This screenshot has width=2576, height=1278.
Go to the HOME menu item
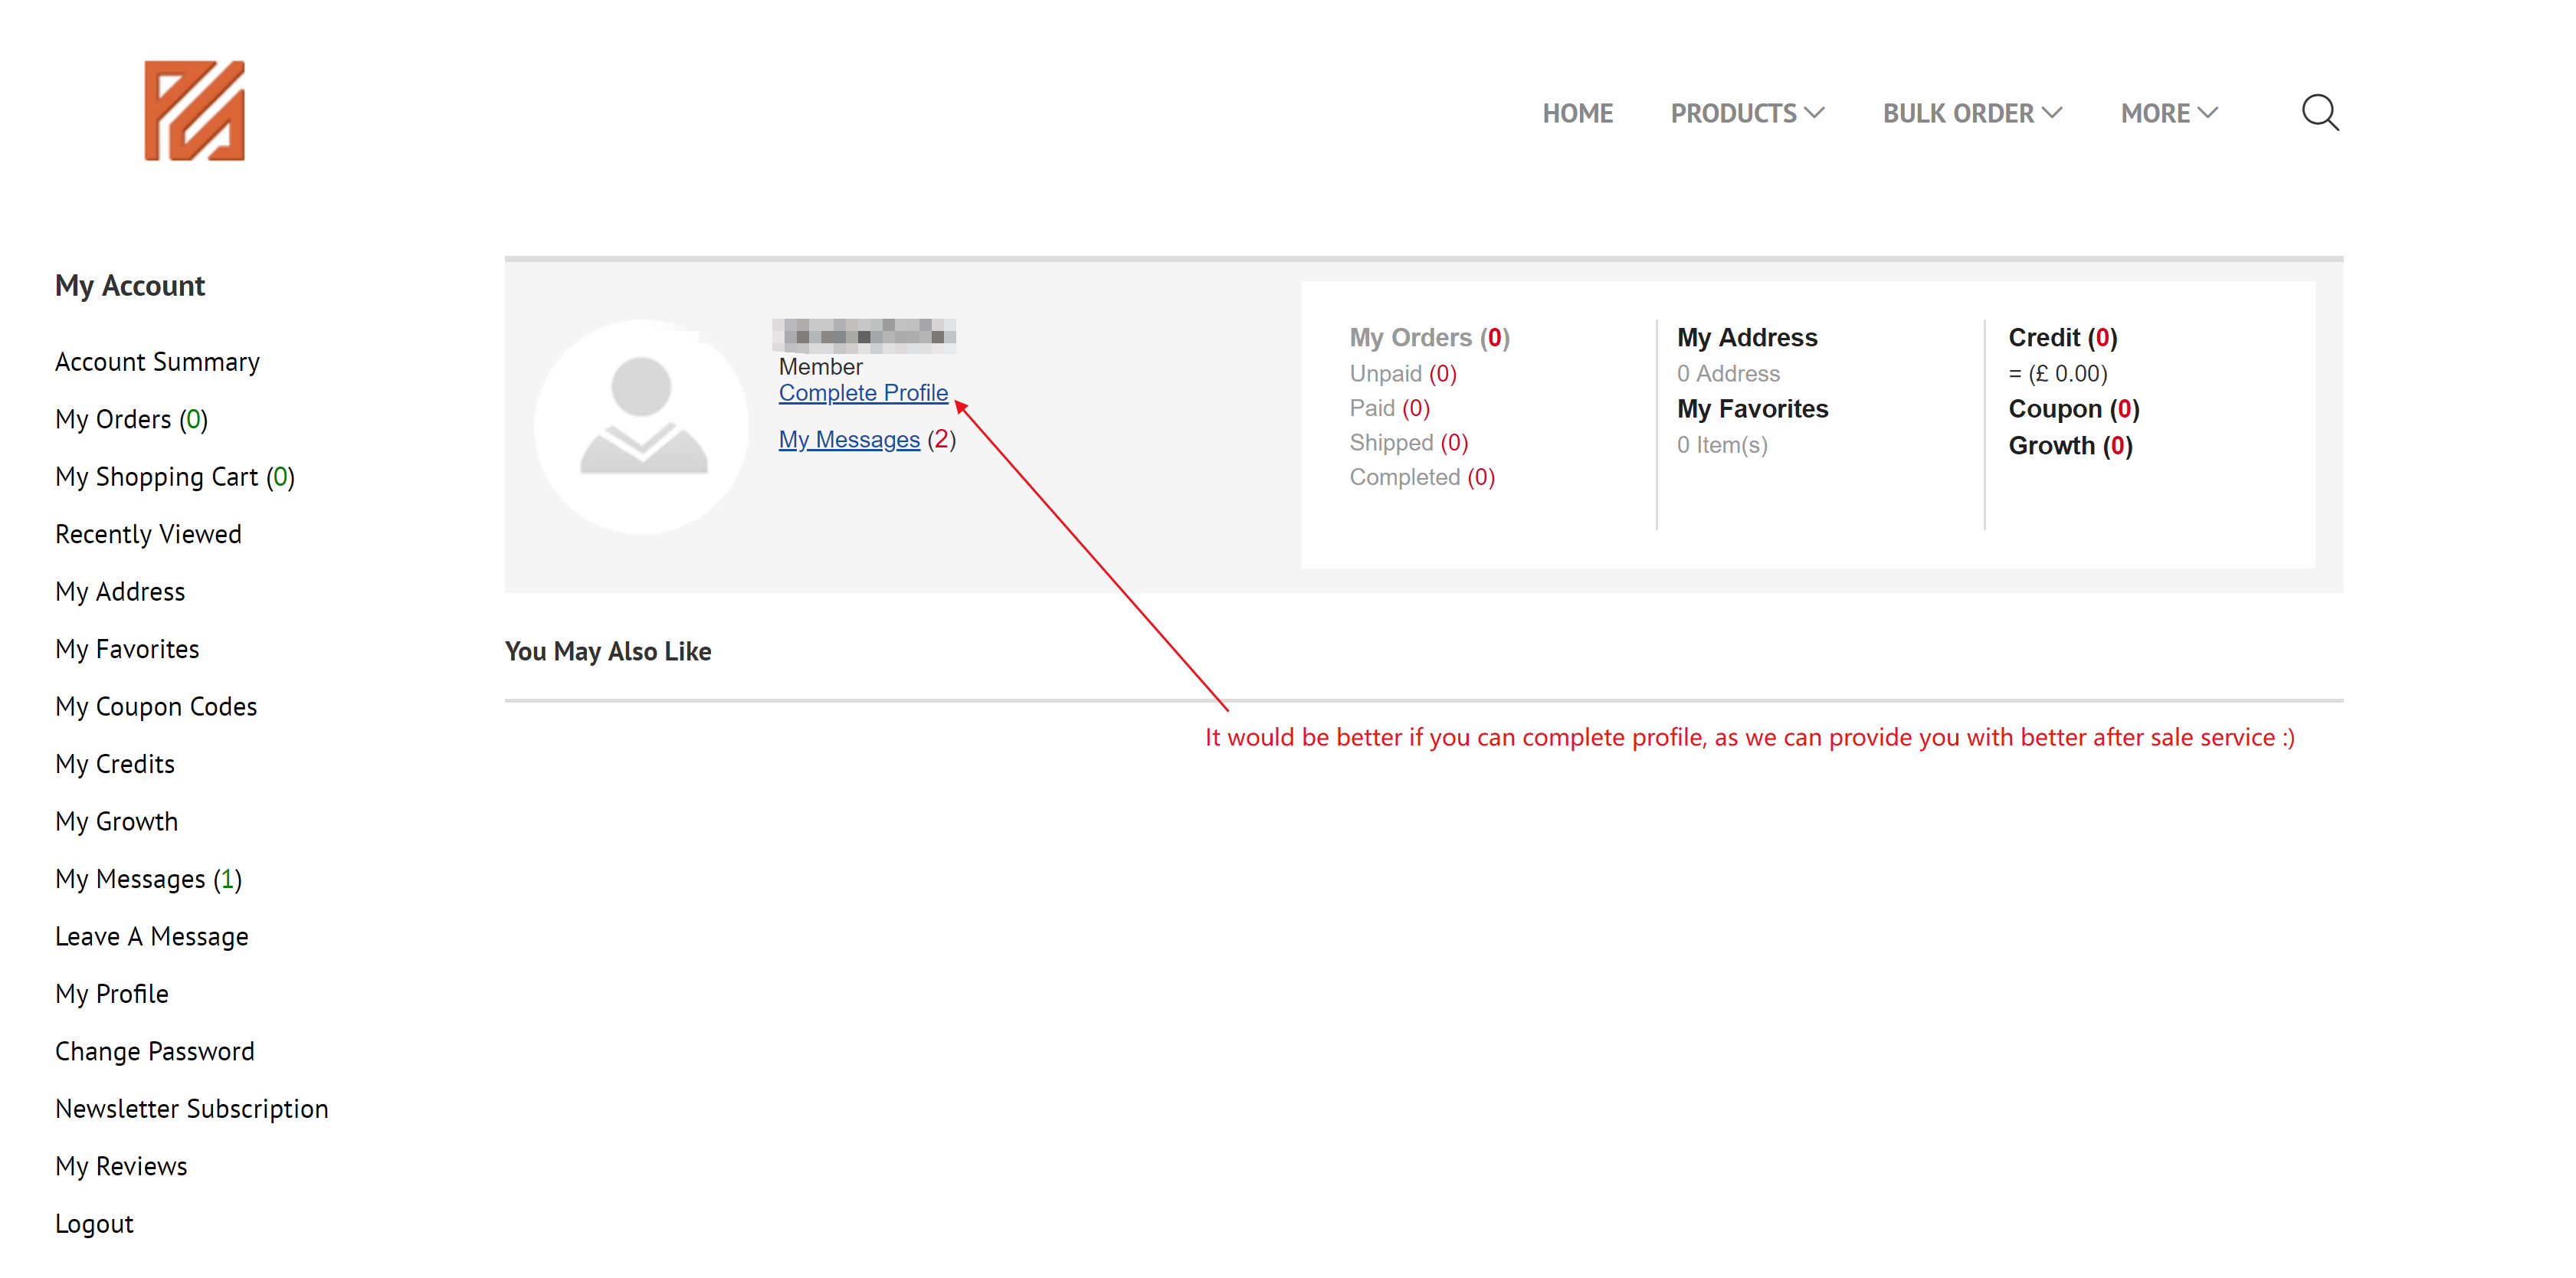1577,113
